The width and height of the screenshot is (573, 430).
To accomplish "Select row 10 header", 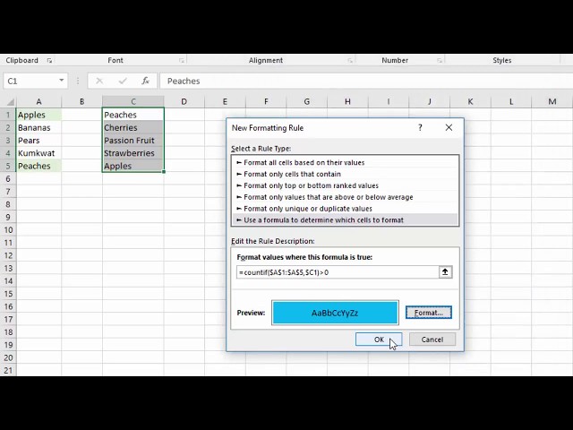I will pyautogui.click(x=8, y=230).
